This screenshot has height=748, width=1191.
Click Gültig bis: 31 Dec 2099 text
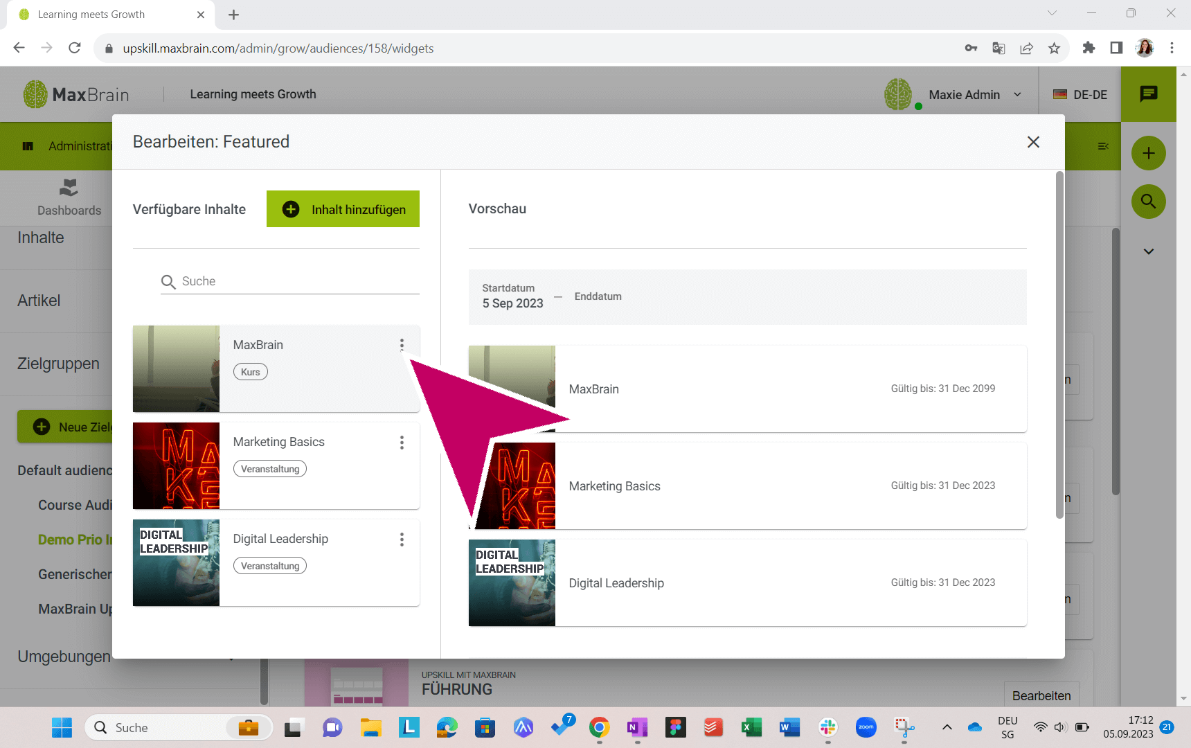tap(943, 389)
